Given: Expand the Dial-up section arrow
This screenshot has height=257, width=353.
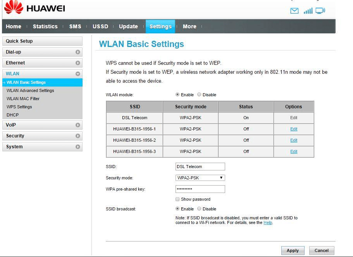Looking at the screenshot, I should (x=78, y=52).
